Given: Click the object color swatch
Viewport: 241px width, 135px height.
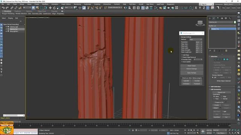Looking at the screenshot, I should 235,22.
